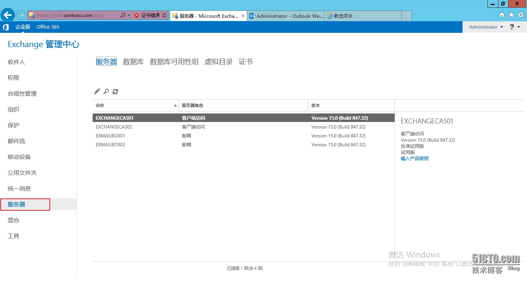This screenshot has height=281, width=527.
Task: Click the Exchange logo in the top-left bar
Action: (5, 27)
